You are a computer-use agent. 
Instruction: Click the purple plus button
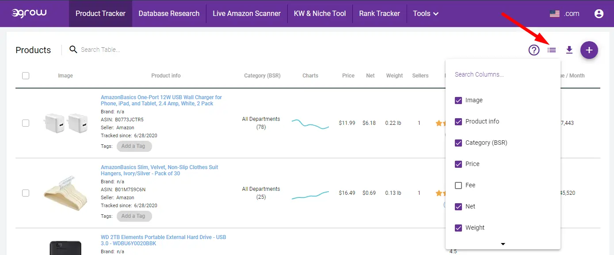coord(589,50)
